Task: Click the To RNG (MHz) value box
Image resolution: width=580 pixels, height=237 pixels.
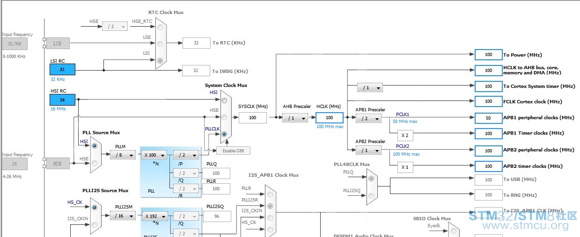Action: [488, 195]
